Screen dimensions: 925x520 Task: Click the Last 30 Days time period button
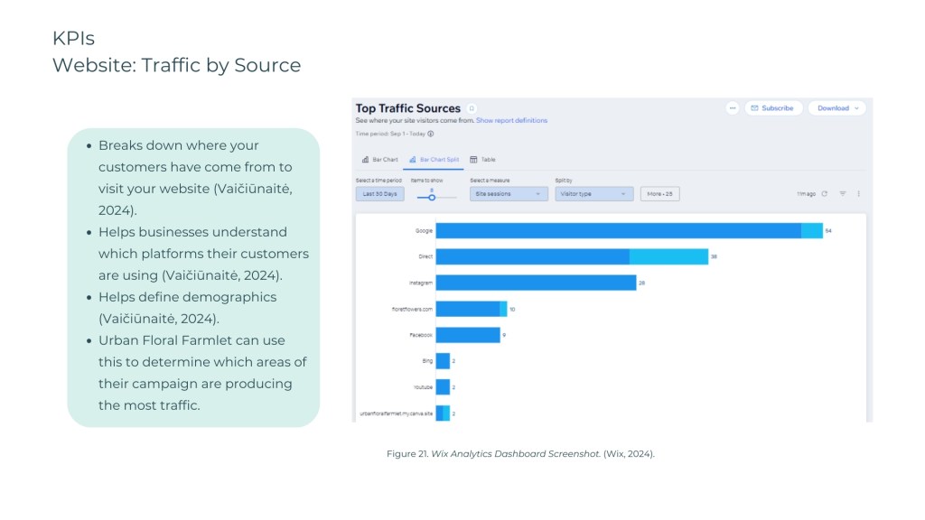(x=379, y=193)
